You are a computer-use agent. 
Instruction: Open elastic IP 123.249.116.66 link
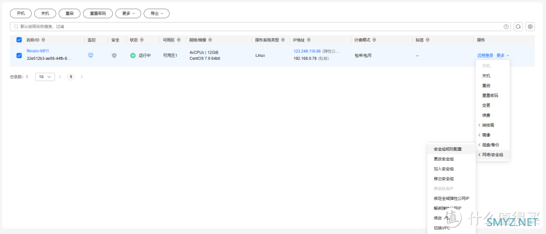click(x=307, y=51)
